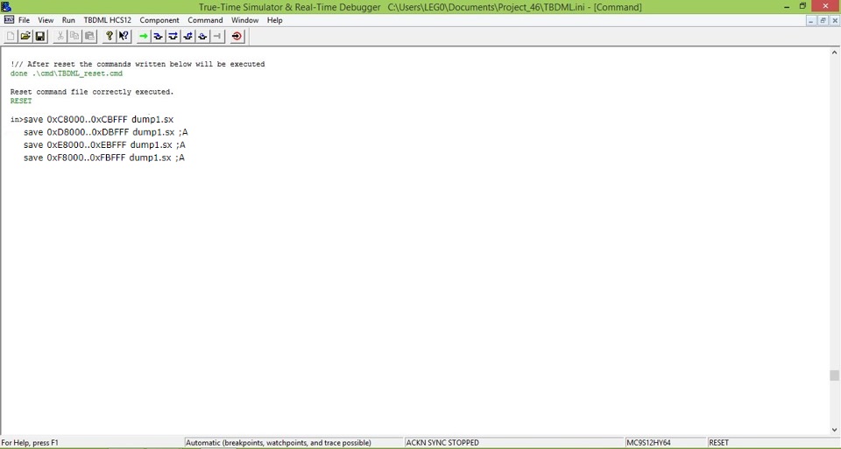Open the Component menu
Image resolution: width=841 pixels, height=449 pixels.
pyautogui.click(x=159, y=20)
